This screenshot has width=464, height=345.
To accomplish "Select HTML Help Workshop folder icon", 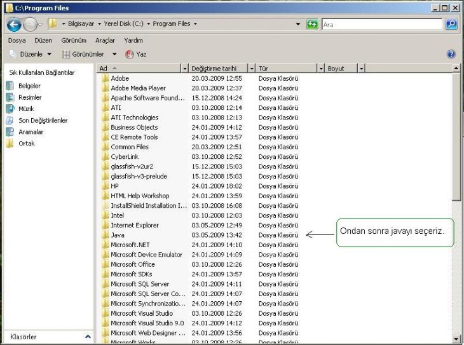I will pyautogui.click(x=105, y=196).
